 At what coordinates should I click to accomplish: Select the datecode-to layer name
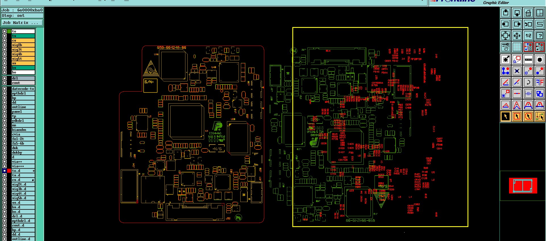pyautogui.click(x=23, y=89)
